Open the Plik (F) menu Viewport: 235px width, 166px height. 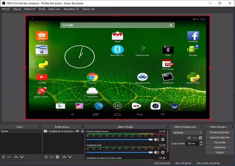[x=6, y=9]
